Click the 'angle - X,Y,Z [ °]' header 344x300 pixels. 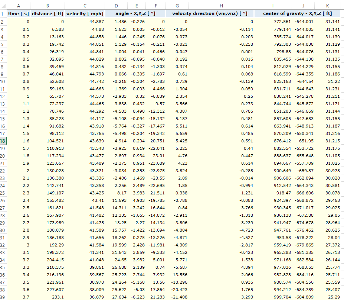(x=135, y=13)
